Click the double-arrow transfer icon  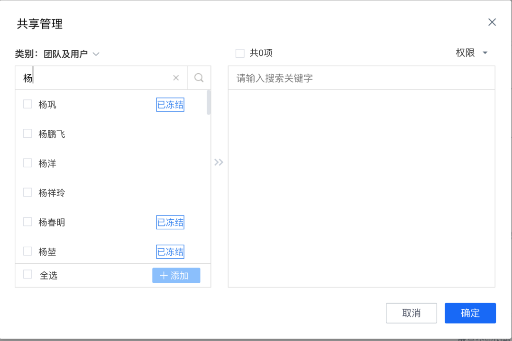point(219,162)
